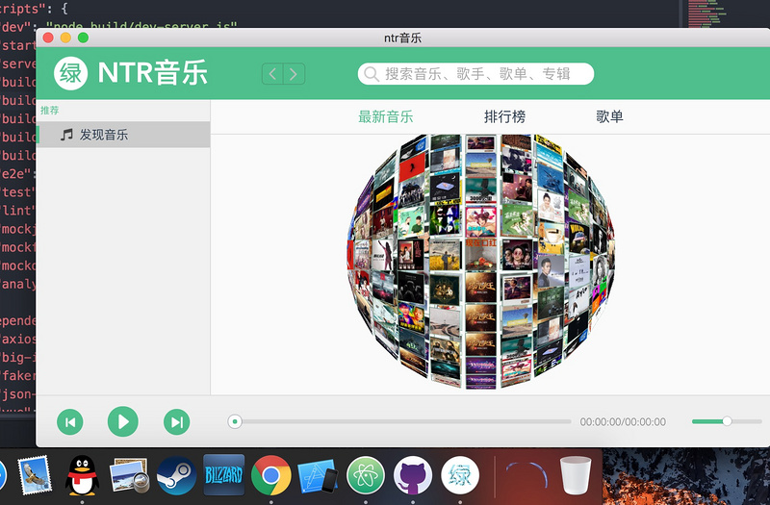Open QQ penguin app in the dock
The width and height of the screenshot is (770, 505).
pos(82,475)
